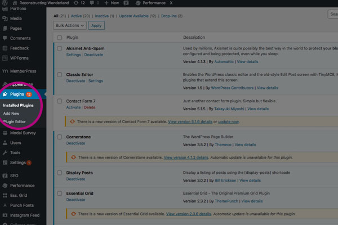Click the WordPress logo in admin bar
The height and width of the screenshot is (225, 338).
(x=5, y=3)
